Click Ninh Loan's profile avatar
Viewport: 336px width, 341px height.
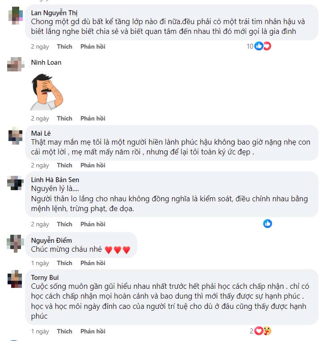click(x=16, y=65)
